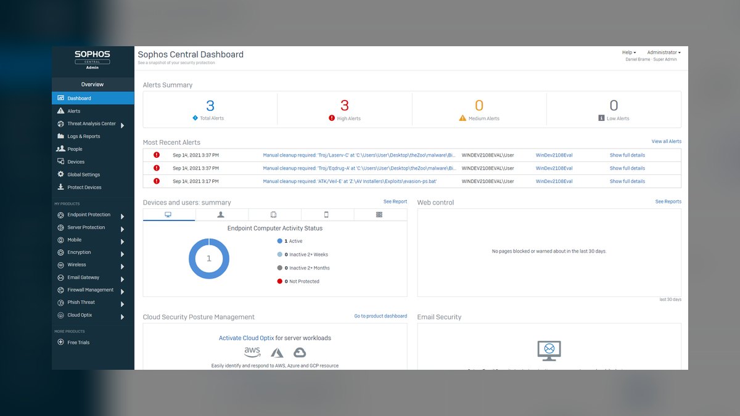Image resolution: width=740 pixels, height=416 pixels.
Task: Click the Sophos Central Admin logo
Action: [92, 60]
